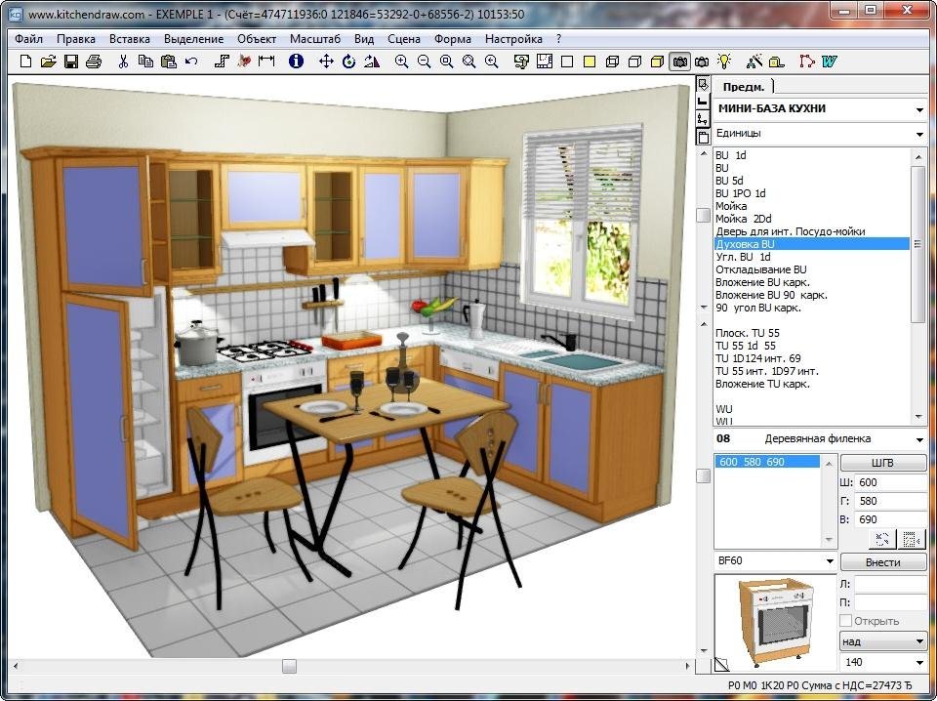Viewport: 937px width, 701px height.
Task: Click the Save floppy disk icon
Action: [x=71, y=62]
